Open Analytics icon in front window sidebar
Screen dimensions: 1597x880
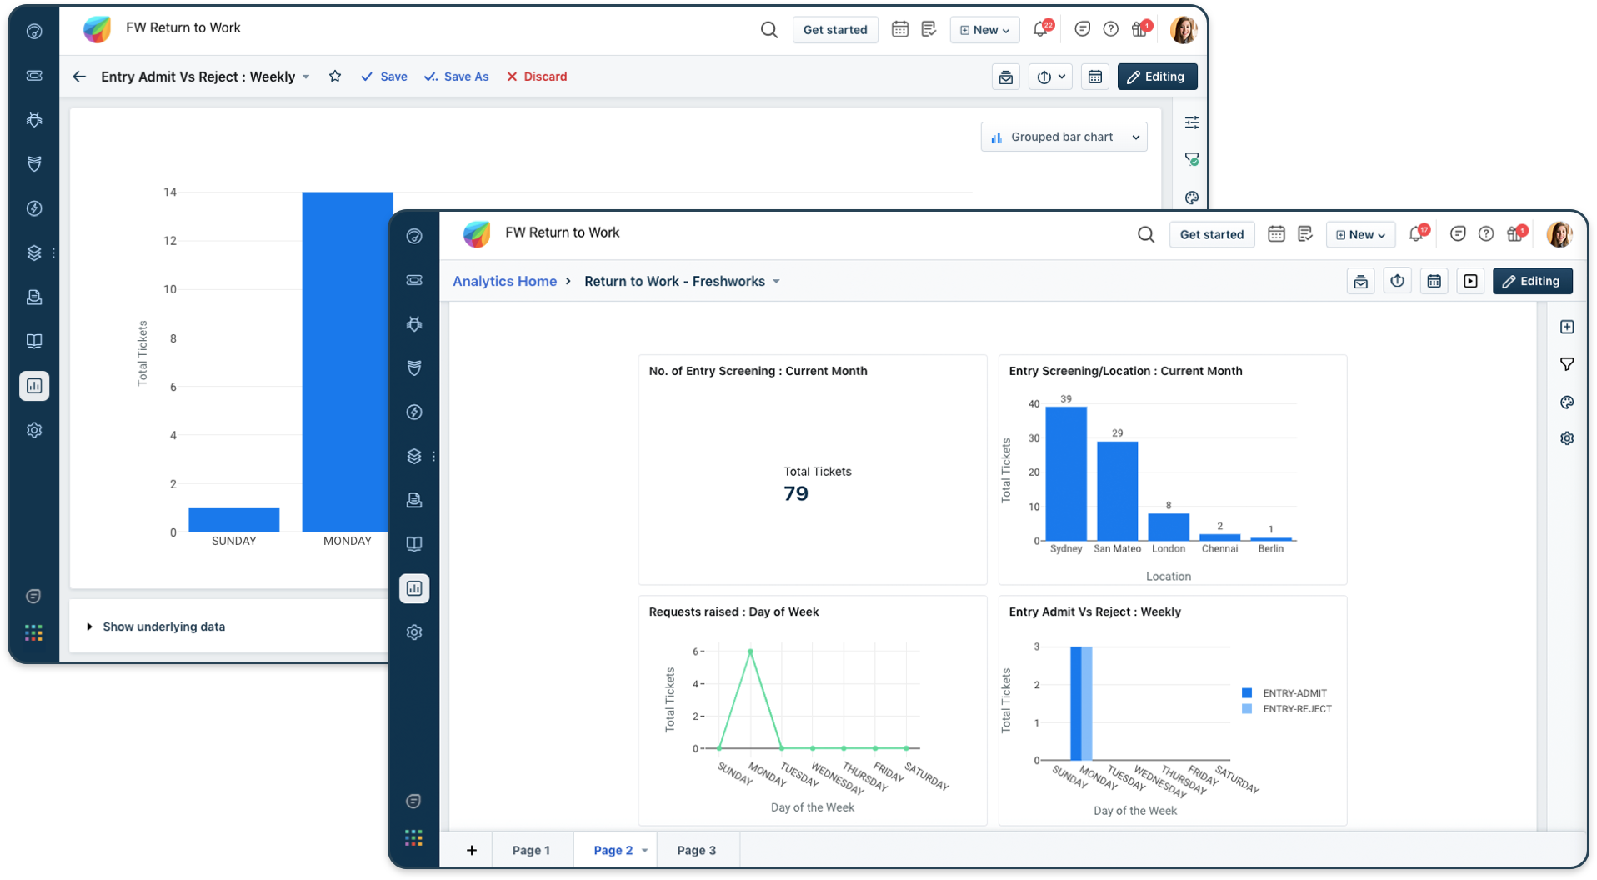[414, 588]
